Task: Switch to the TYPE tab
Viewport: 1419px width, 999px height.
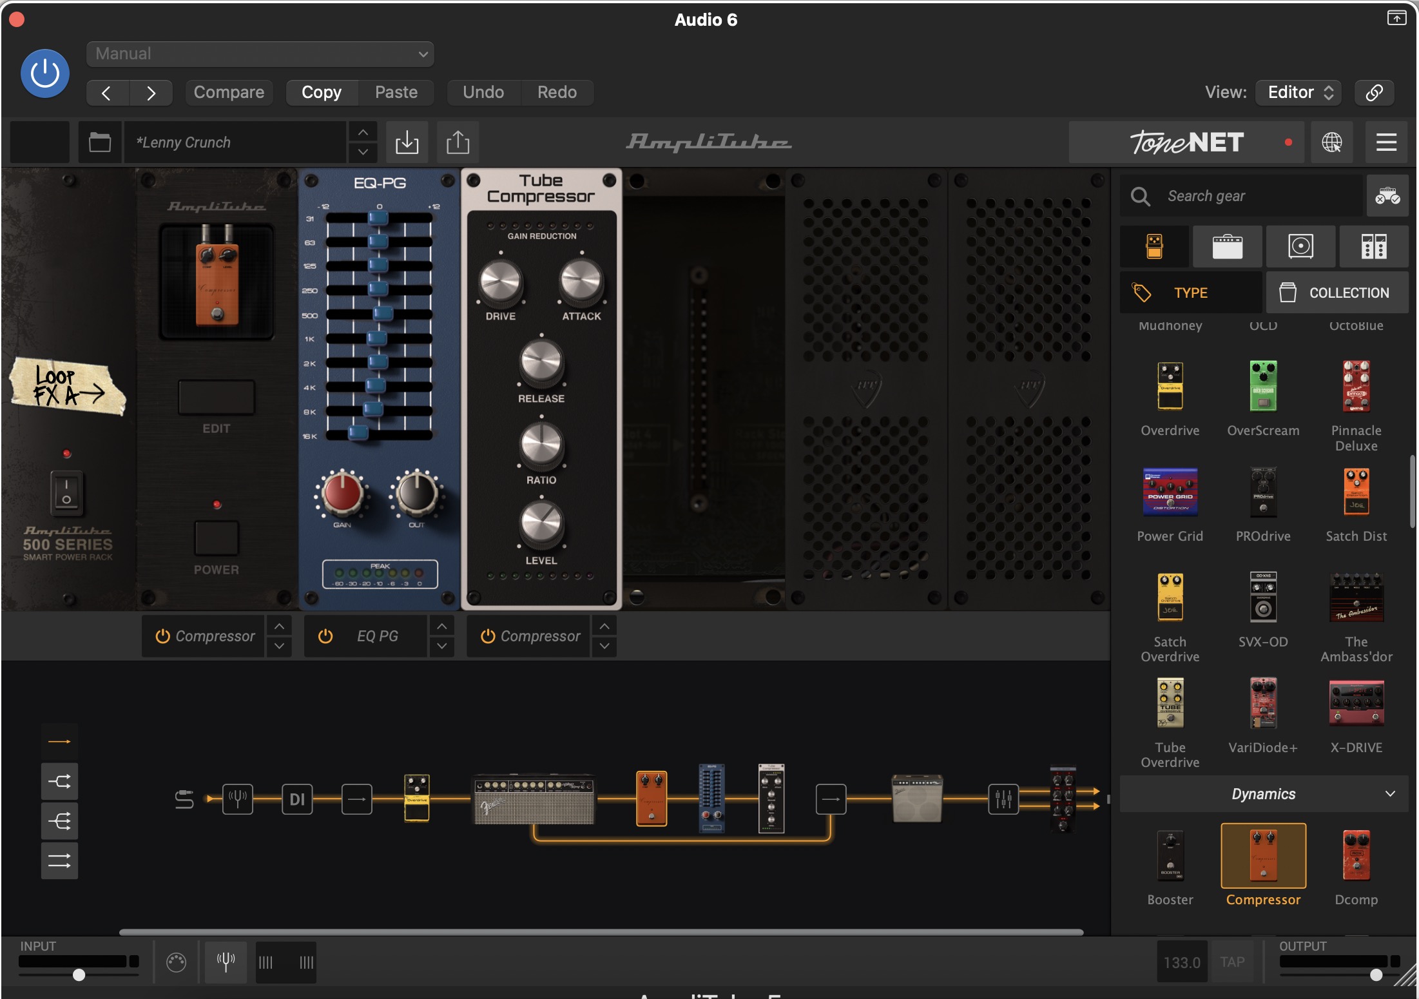Action: 1191,293
